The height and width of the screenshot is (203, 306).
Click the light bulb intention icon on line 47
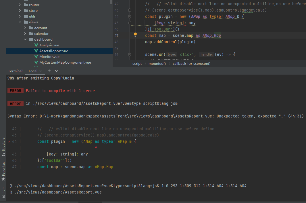pyautogui.click(x=135, y=34)
